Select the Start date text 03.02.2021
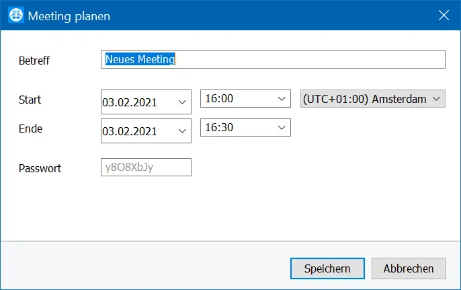Screen dimensions: 461x290 click(x=129, y=102)
